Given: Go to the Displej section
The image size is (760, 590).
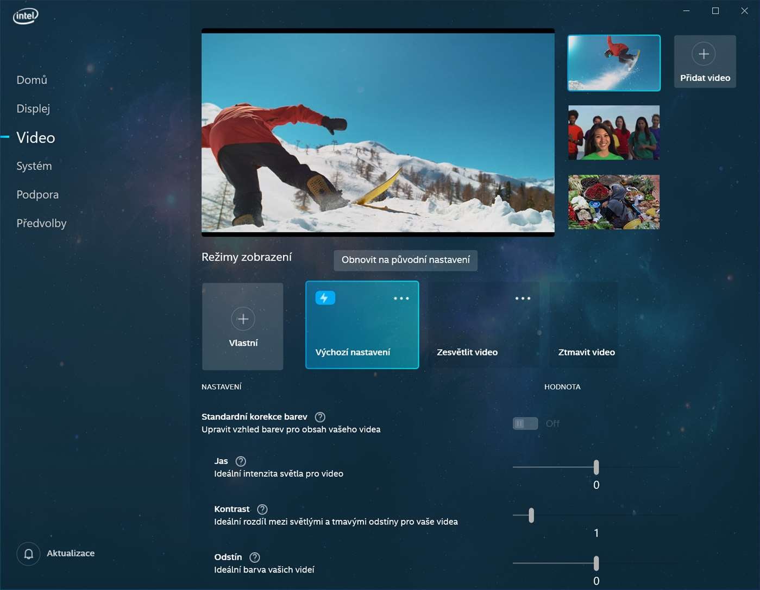Looking at the screenshot, I should 33,109.
